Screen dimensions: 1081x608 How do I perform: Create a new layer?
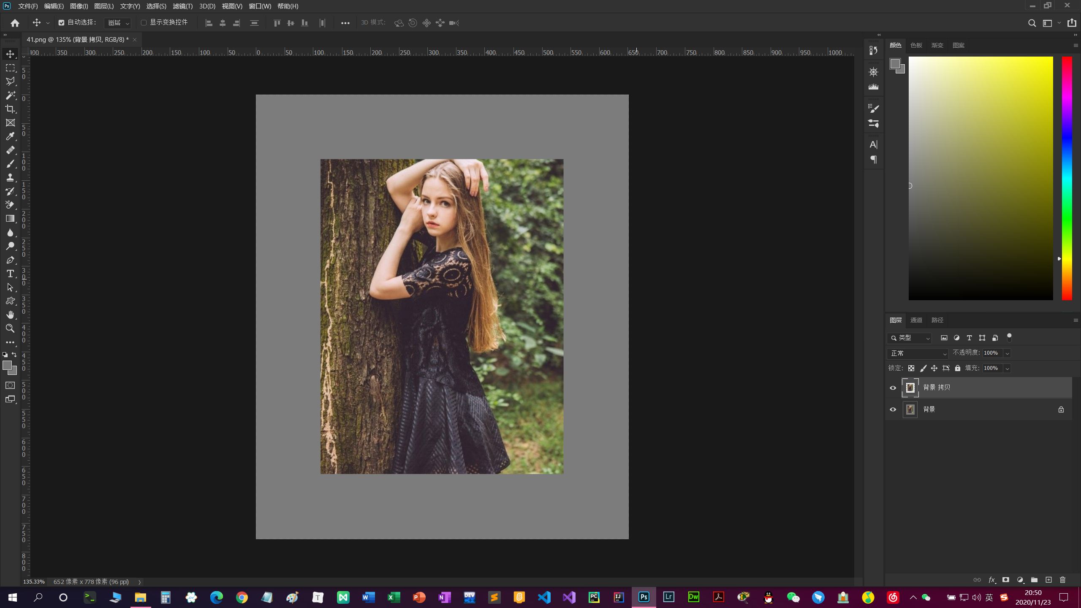[1048, 580]
